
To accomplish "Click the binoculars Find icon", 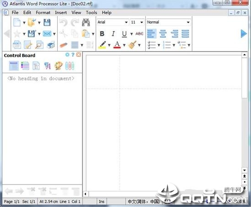I will pyautogui.click(x=86, y=22).
